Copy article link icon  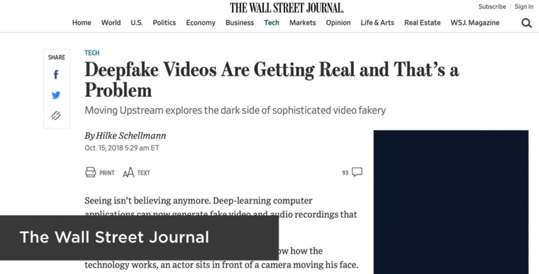(56, 115)
